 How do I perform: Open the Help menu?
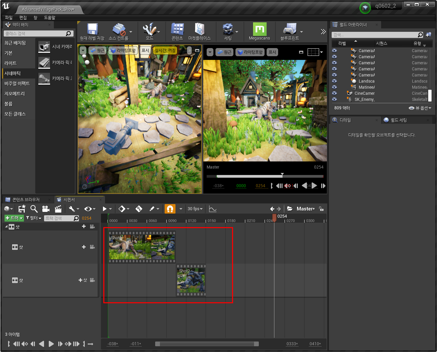pos(49,18)
